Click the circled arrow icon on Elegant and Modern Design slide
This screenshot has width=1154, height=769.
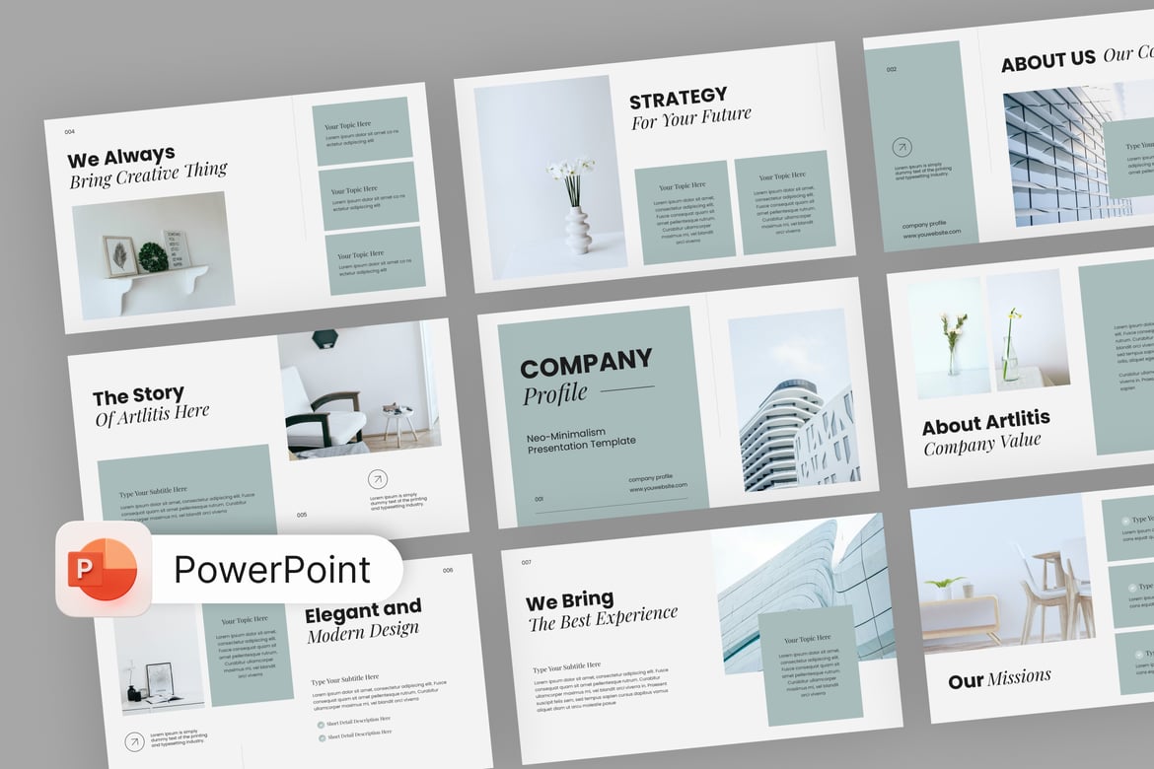pos(134,741)
